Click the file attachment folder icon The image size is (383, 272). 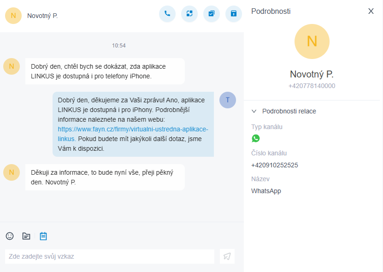click(26, 236)
